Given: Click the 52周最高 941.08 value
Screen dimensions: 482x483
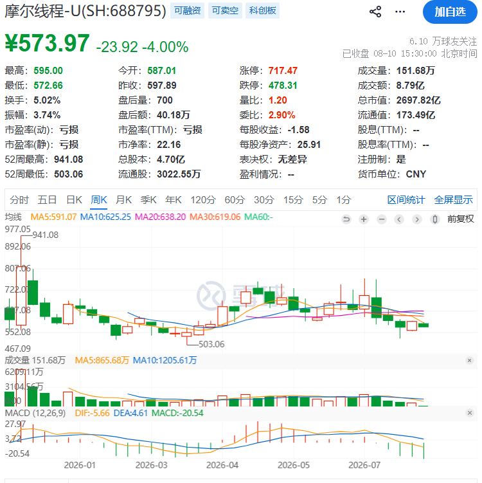Looking at the screenshot, I should coord(68,159).
